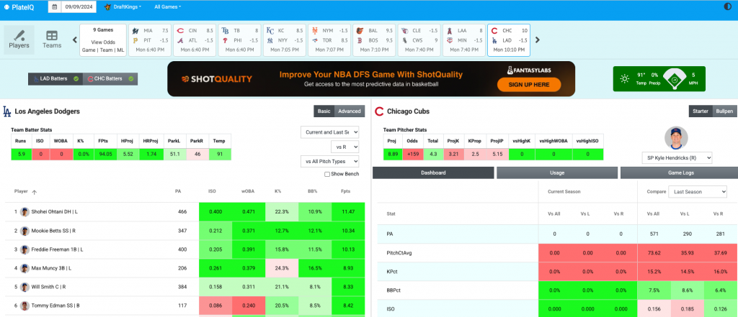Image resolution: width=738 pixels, height=317 pixels.
Task: Click the FantasyLabs logo in banner
Action: (529, 70)
